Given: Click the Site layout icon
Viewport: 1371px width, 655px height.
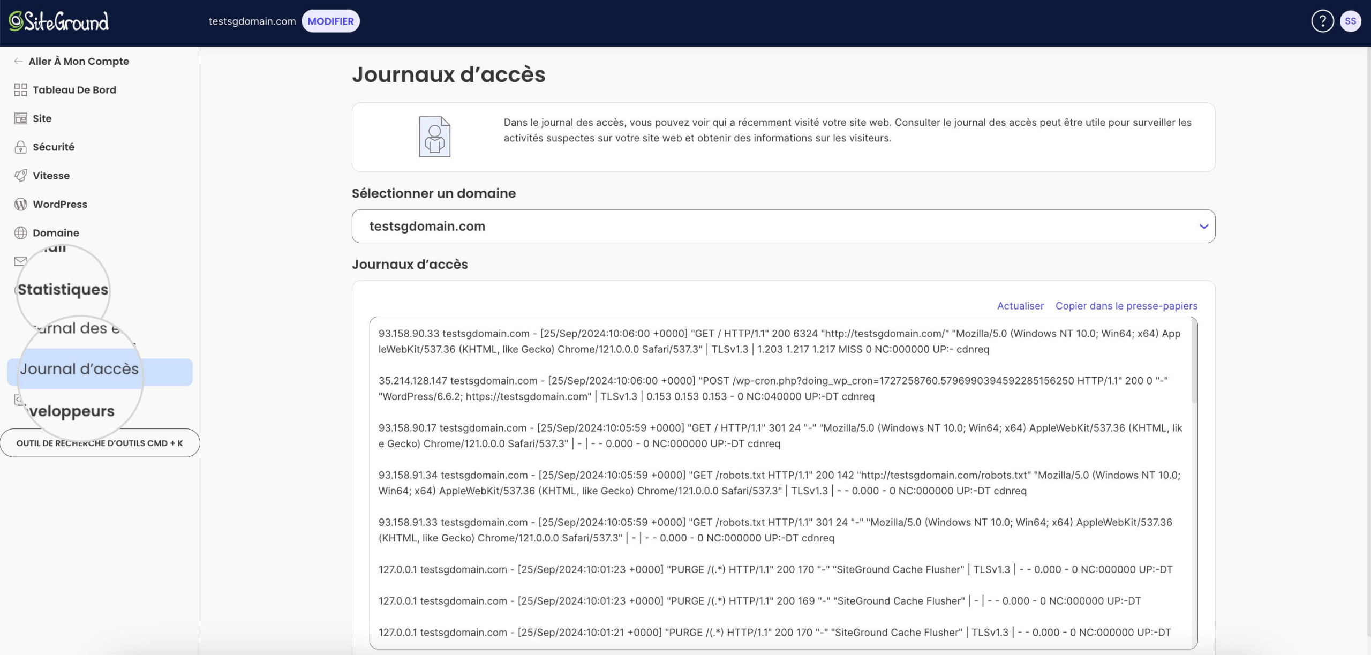Looking at the screenshot, I should [x=20, y=118].
